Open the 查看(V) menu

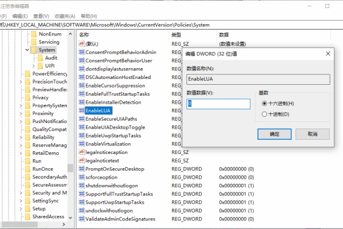(x=41, y=15)
